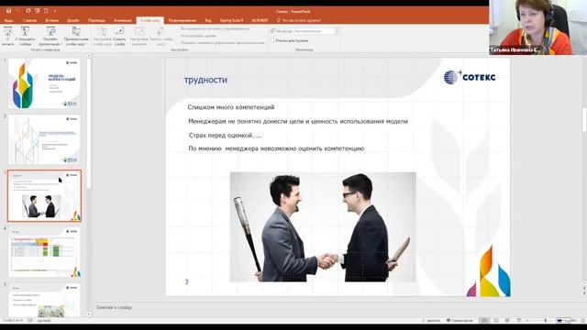This screenshot has width=587, height=330.
Task: Open the customize quick access toolbar arrow
Action: point(55,11)
